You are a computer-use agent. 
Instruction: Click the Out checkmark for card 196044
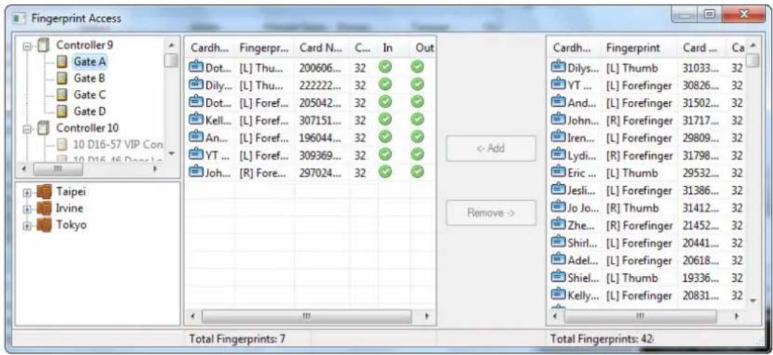pyautogui.click(x=418, y=136)
